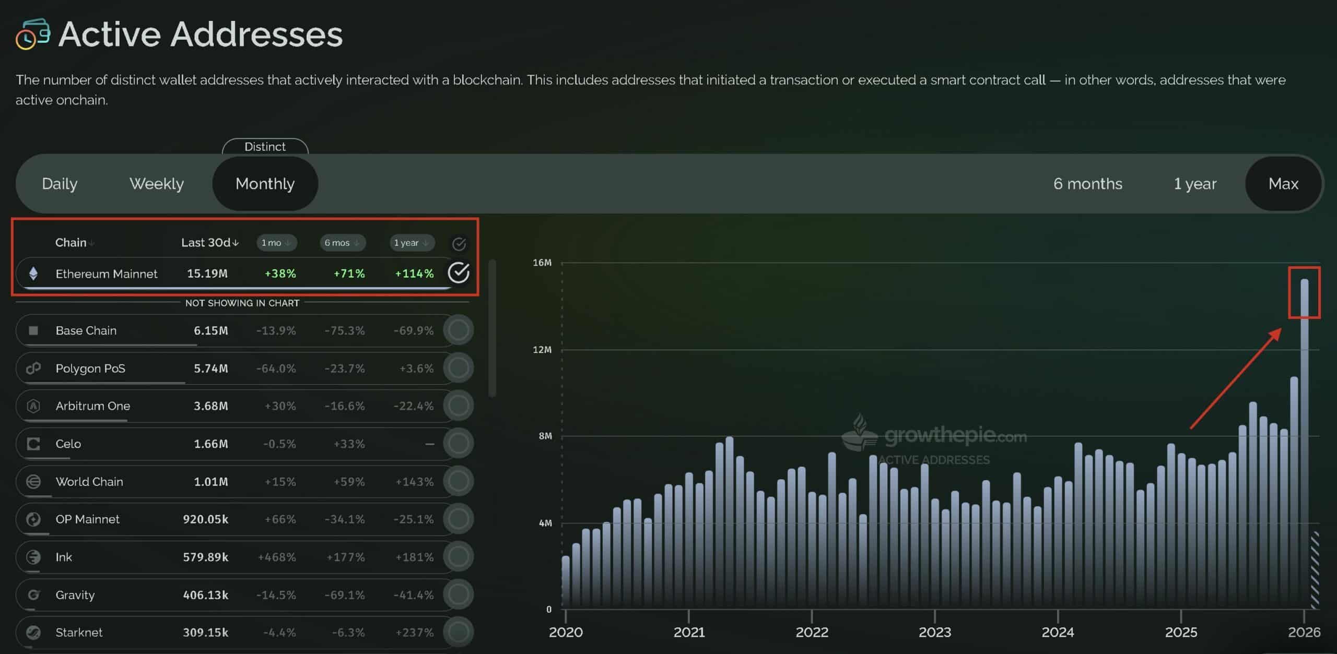Show Ink chain on the chart
The image size is (1337, 654).
pyautogui.click(x=458, y=556)
